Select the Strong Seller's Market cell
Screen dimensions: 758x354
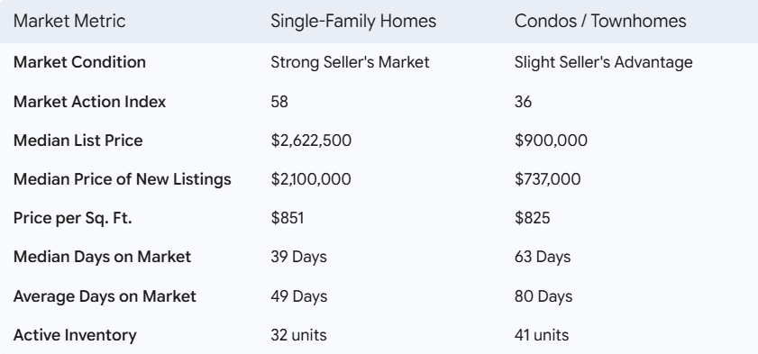point(350,62)
